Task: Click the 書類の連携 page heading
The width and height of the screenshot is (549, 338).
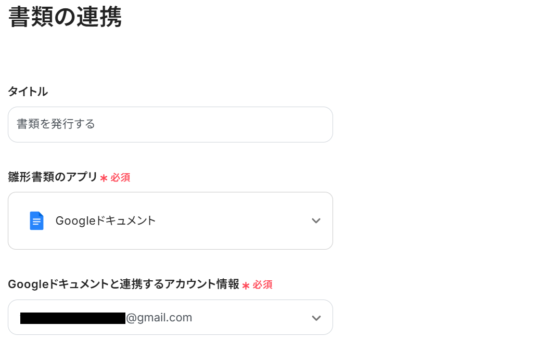Action: [x=65, y=17]
